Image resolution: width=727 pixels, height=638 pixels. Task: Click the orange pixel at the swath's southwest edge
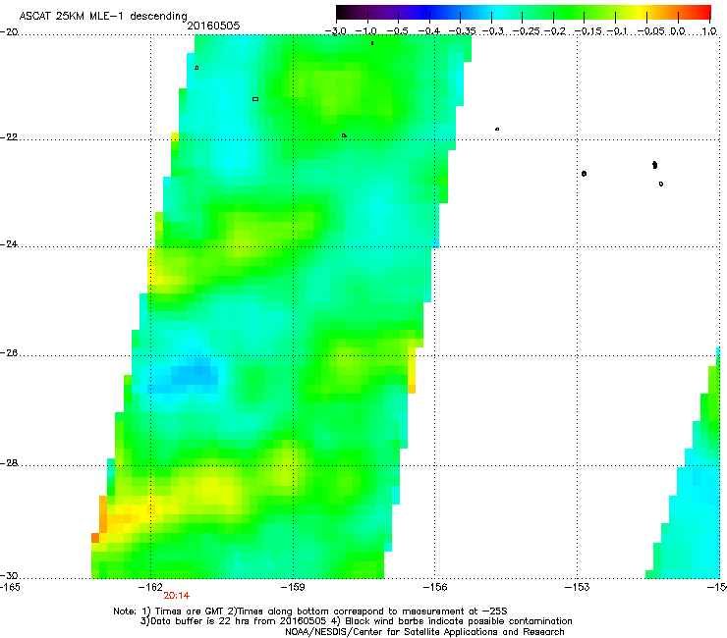[95, 538]
